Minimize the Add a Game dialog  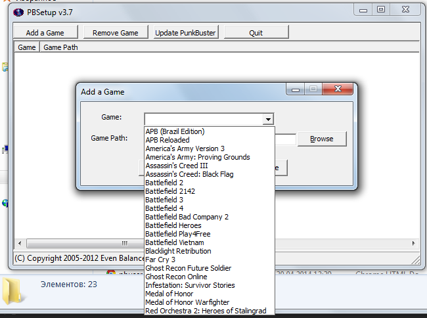[296, 89]
